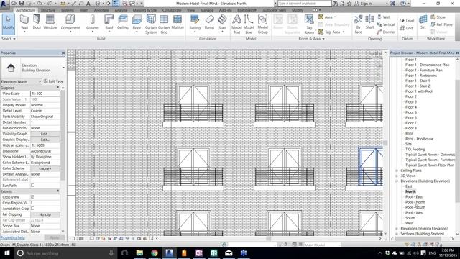Select the Mullion tool
The height and width of the screenshot is (259, 460).
[178, 22]
